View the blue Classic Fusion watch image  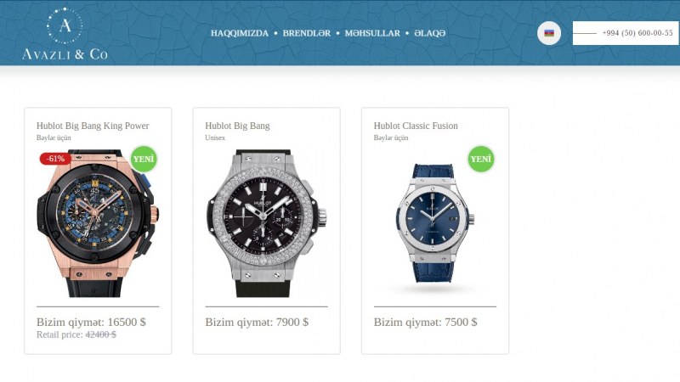click(435, 223)
